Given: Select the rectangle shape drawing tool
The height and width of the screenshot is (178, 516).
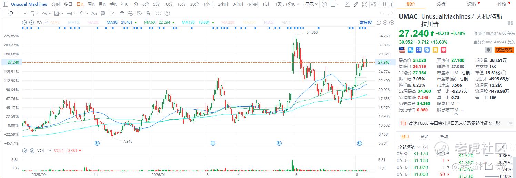Looking at the screenshot, I should [x=32, y=13].
